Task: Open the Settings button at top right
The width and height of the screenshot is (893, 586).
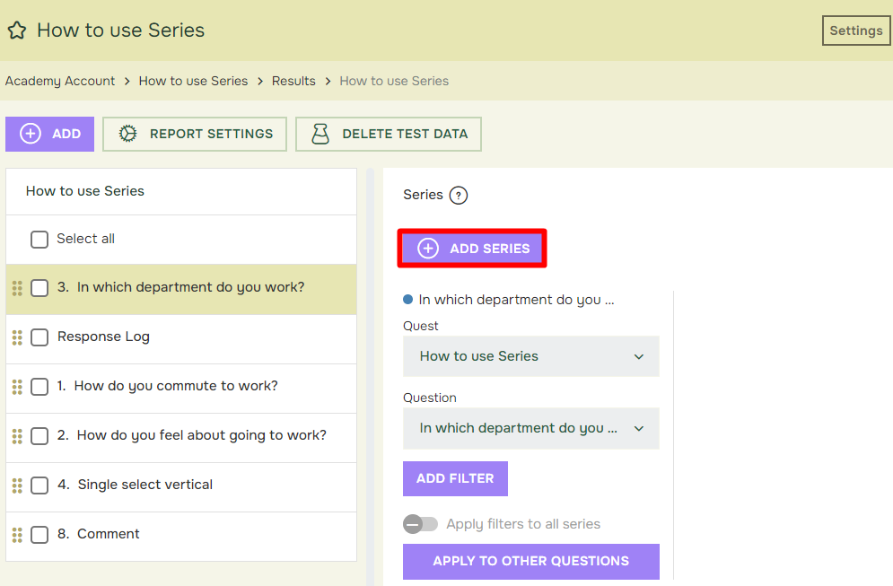Action: point(856,31)
